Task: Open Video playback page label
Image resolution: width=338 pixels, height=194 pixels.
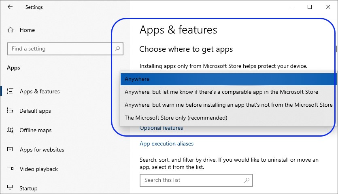Action: [x=39, y=169]
